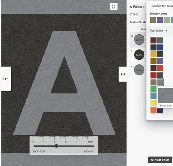The width and height of the screenshot is (173, 166).
Task: Select the B color circle 52.3%
Action: coord(139,55)
